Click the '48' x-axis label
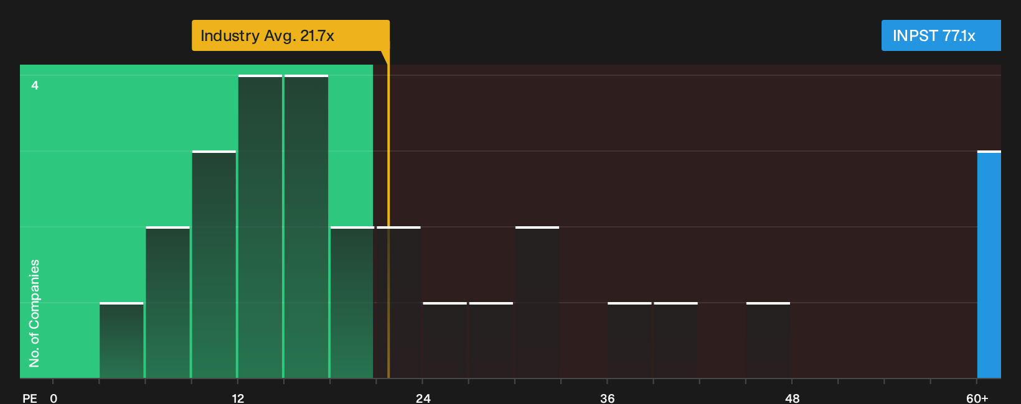This screenshot has height=404, width=1021. pos(792,398)
